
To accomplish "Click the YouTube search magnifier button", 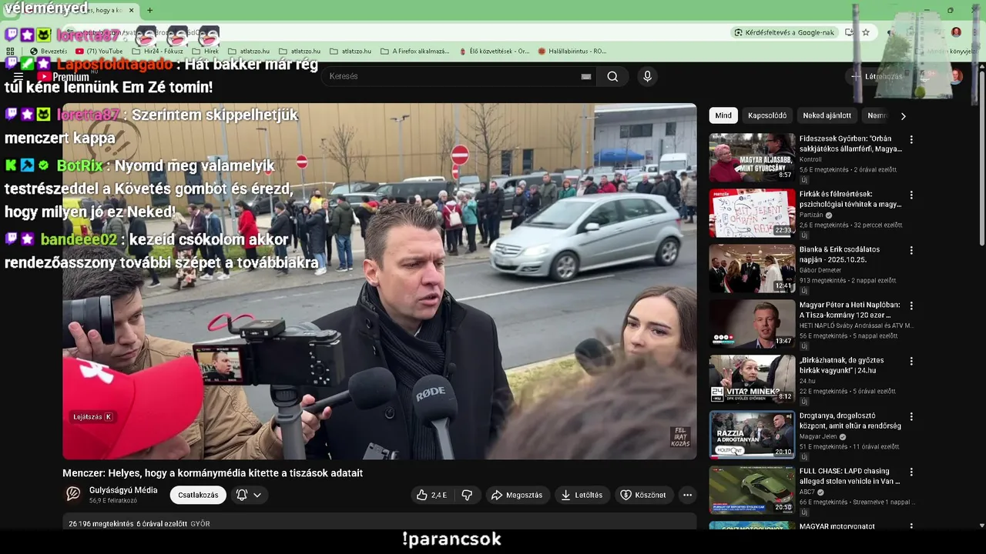I will click(612, 76).
